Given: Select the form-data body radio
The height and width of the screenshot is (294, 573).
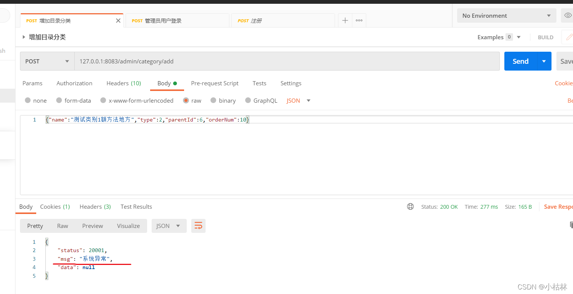Looking at the screenshot, I should [x=59, y=100].
